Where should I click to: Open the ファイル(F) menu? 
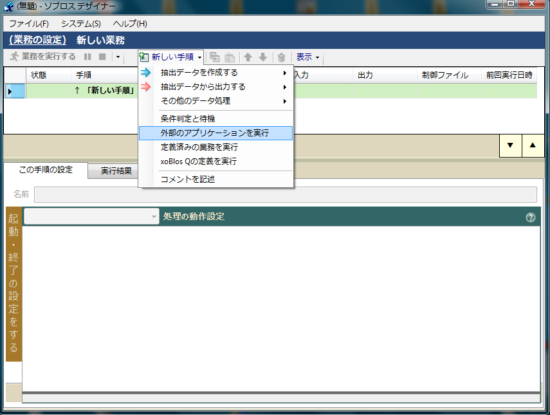[x=29, y=24]
